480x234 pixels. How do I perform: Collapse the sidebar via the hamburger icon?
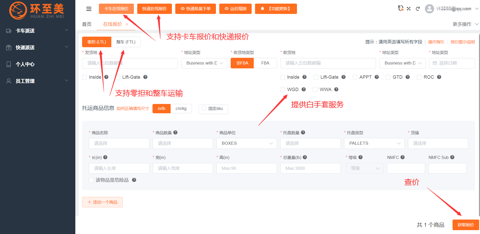89,9
